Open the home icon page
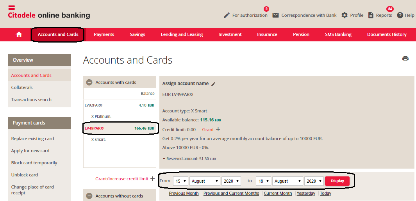 pos(19,34)
